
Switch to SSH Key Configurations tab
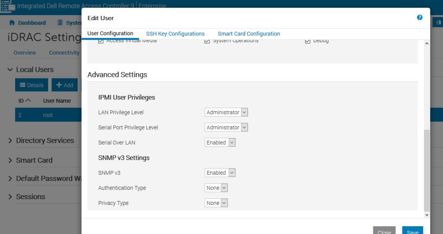click(x=175, y=34)
